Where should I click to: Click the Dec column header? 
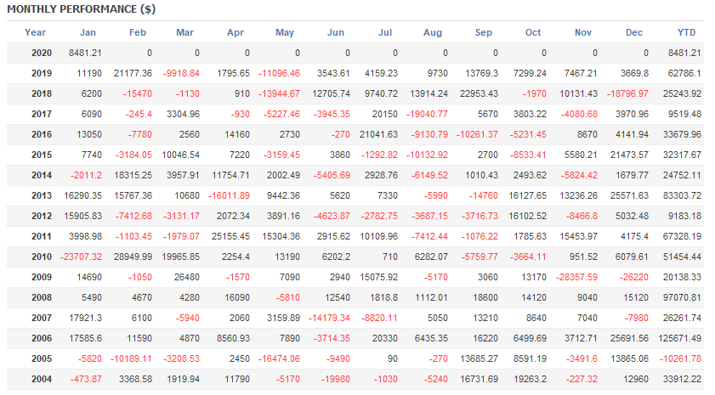pos(634,32)
